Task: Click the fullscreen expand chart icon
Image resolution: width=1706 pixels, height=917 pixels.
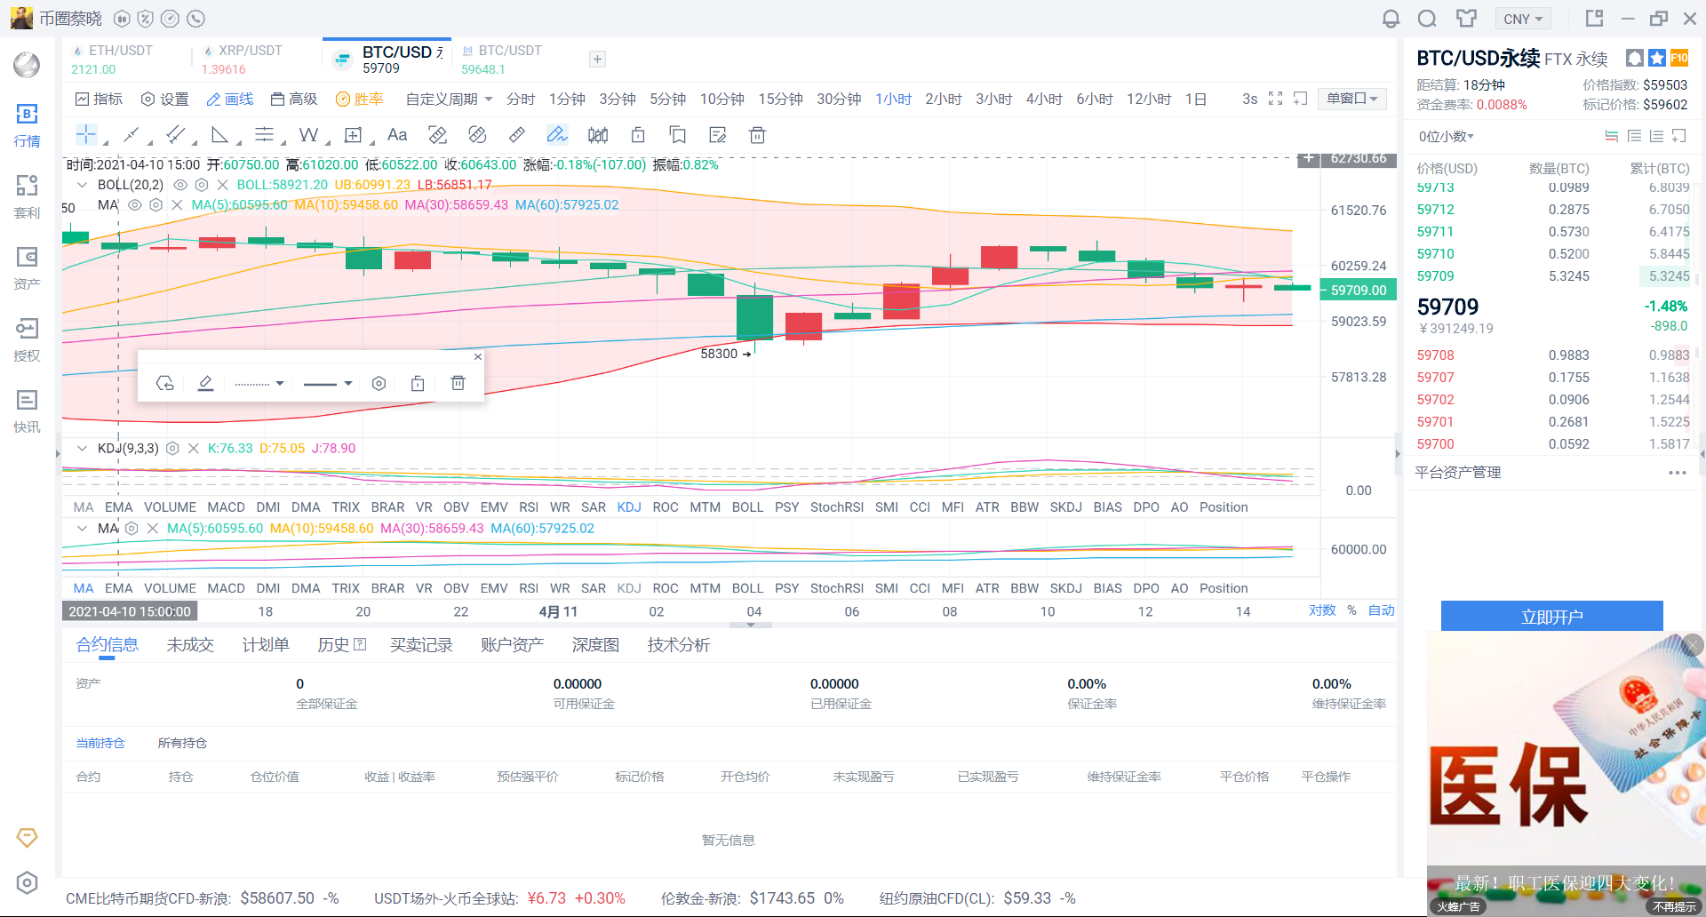Action: click(1275, 99)
